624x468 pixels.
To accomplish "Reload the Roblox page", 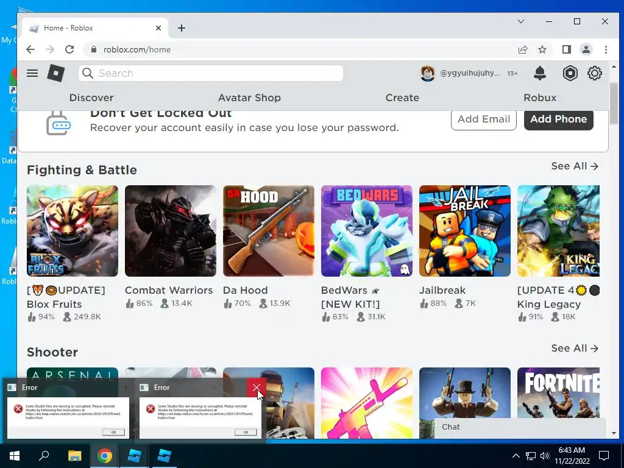I will click(x=69, y=49).
